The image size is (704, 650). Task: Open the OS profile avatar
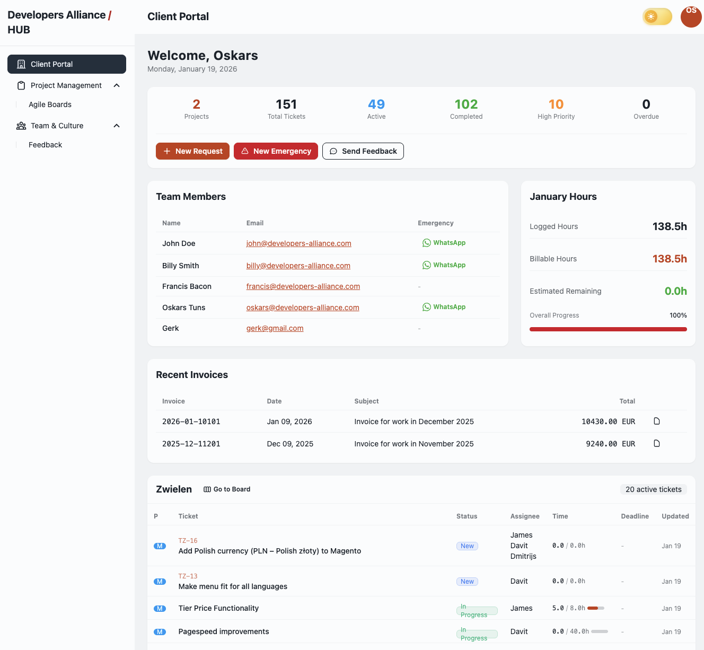[691, 16]
